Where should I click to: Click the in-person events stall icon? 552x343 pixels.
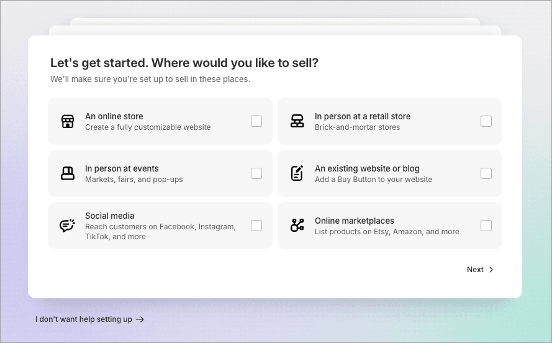[68, 173]
